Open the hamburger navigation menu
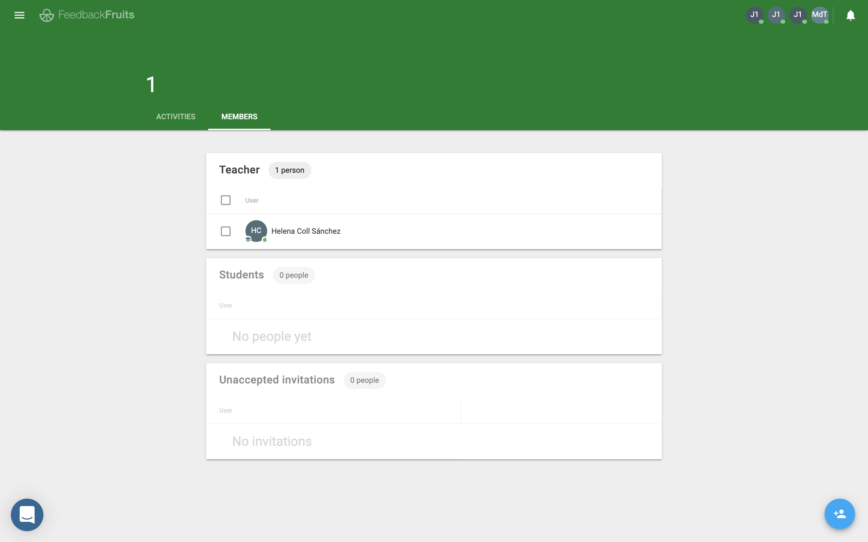Image resolution: width=868 pixels, height=542 pixels. pyautogui.click(x=19, y=15)
